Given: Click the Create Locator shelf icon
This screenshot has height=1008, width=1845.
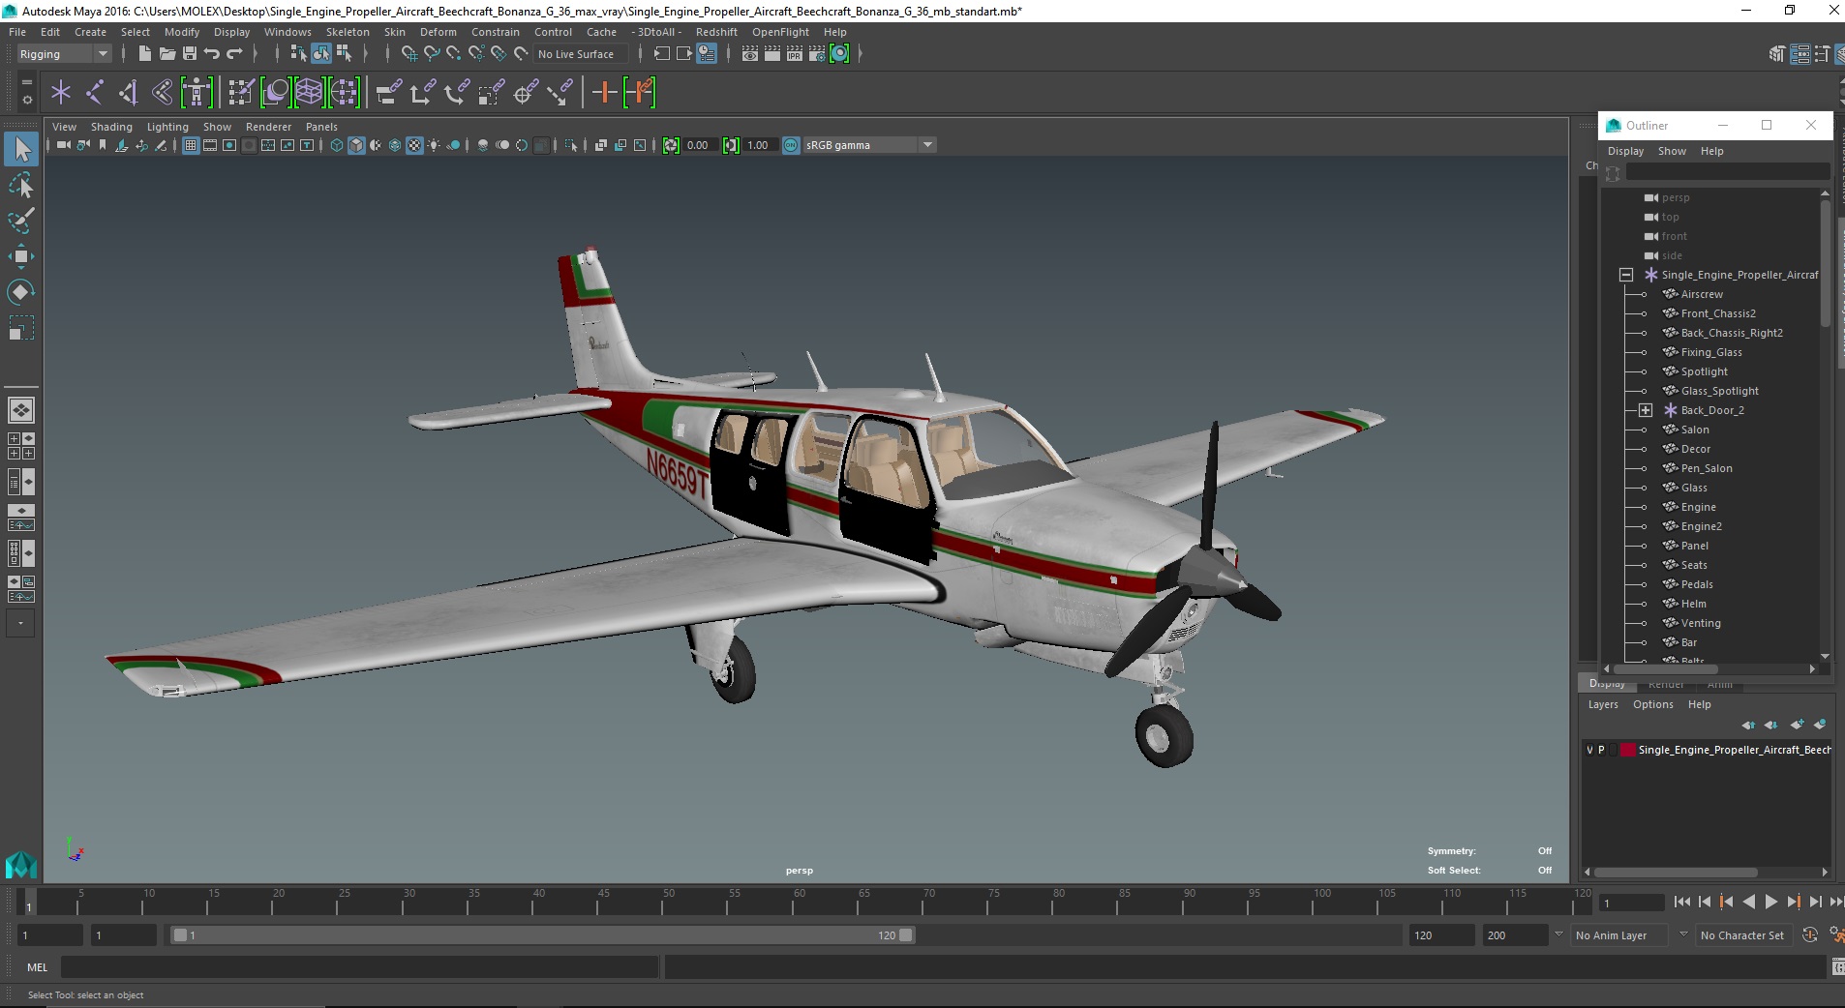Looking at the screenshot, I should pyautogui.click(x=61, y=93).
